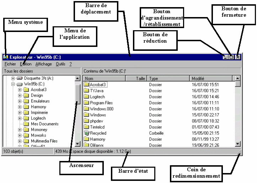Select Mes Documents in the folder tree
This screenshot has height=183, width=257.
click(44, 124)
